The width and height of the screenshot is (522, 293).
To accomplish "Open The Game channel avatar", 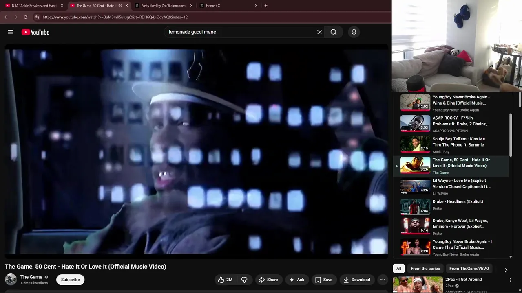I will coord(11,280).
